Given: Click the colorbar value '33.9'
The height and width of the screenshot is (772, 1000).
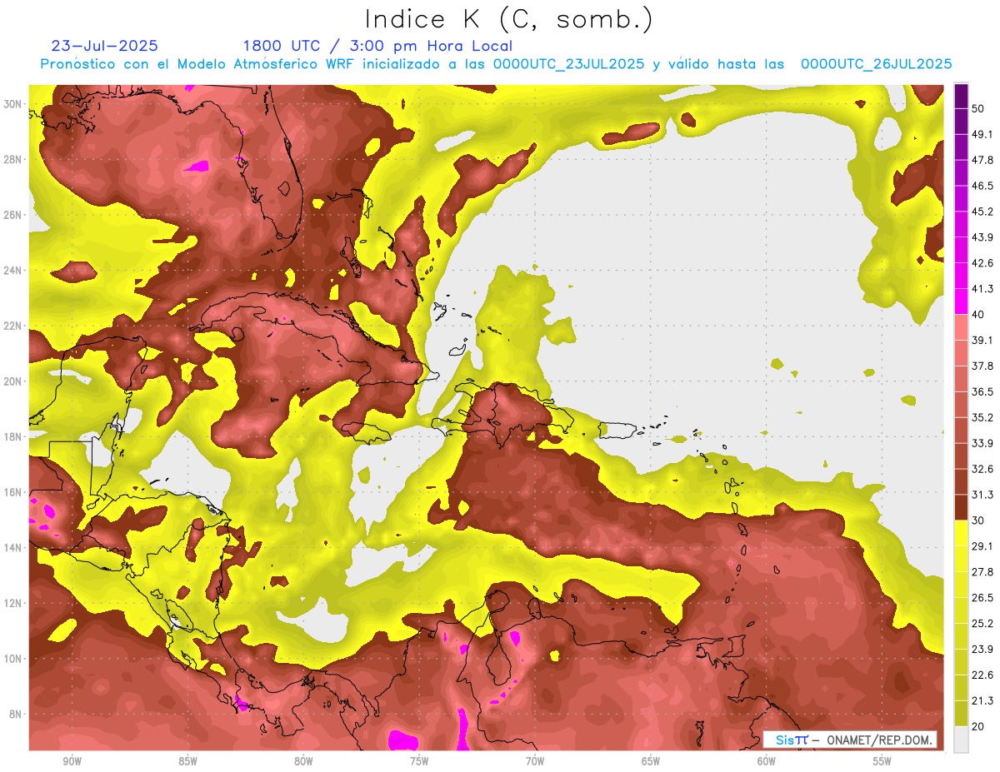Looking at the screenshot, I should click(982, 443).
